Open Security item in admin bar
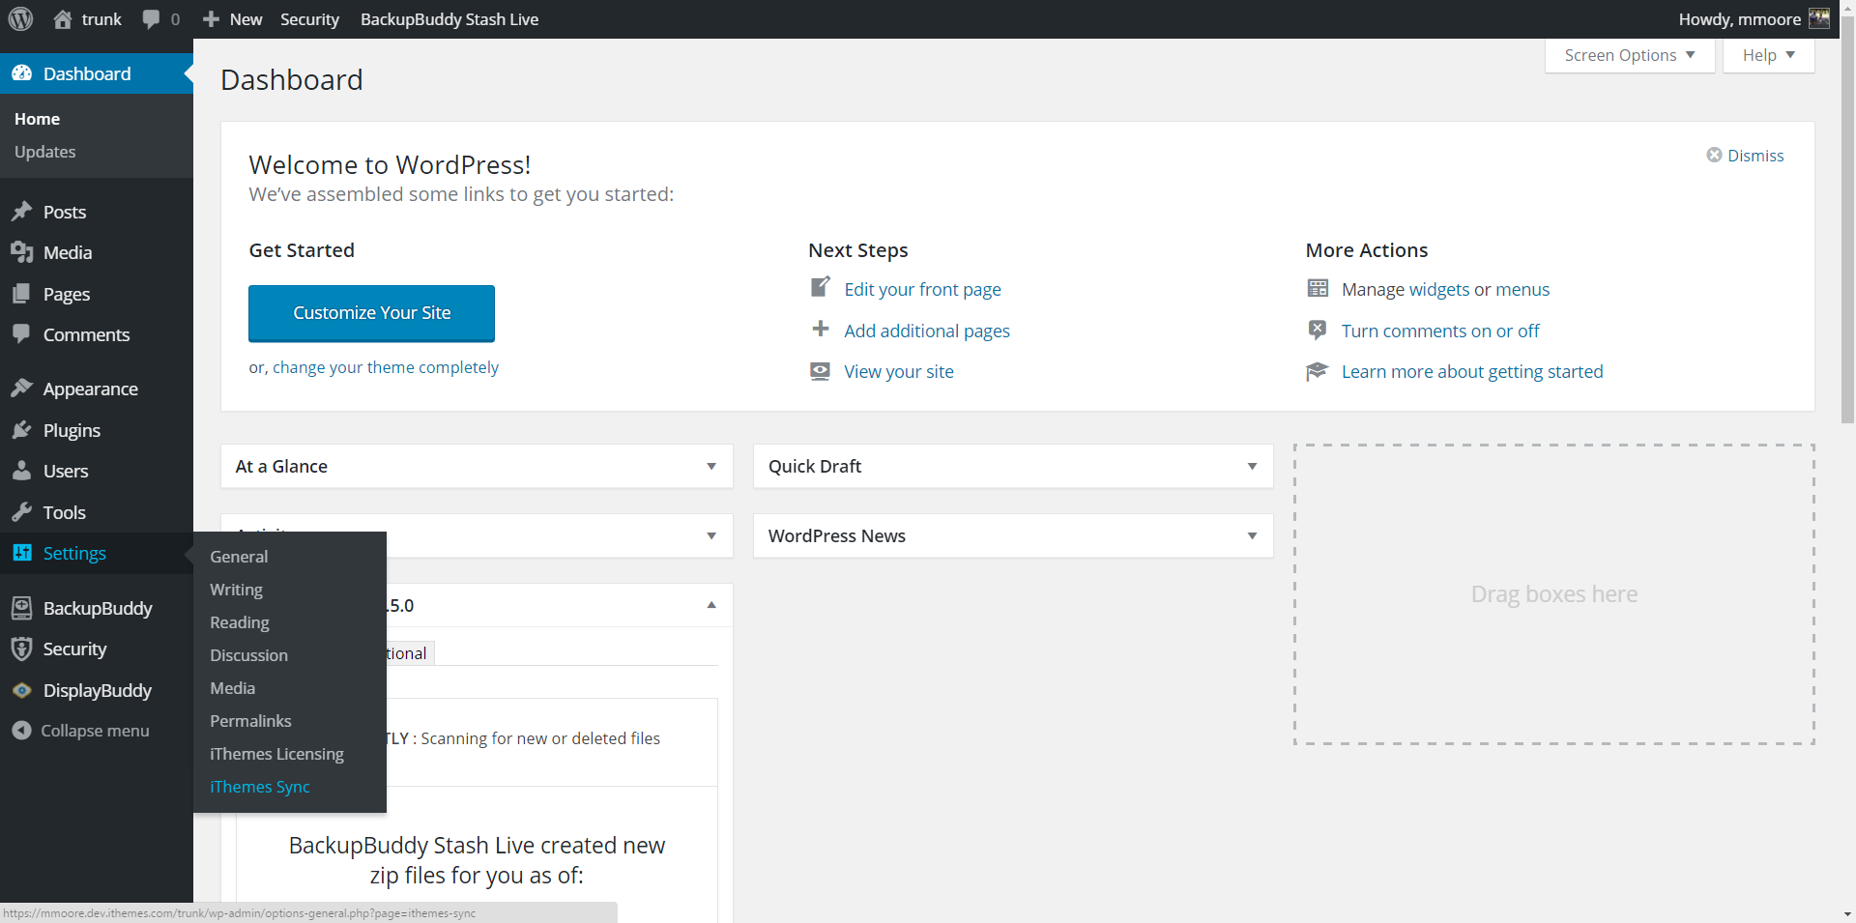This screenshot has height=923, width=1856. pos(309,19)
